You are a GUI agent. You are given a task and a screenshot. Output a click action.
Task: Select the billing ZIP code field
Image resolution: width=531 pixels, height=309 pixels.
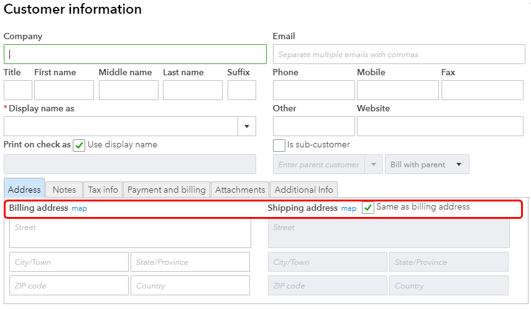point(68,285)
